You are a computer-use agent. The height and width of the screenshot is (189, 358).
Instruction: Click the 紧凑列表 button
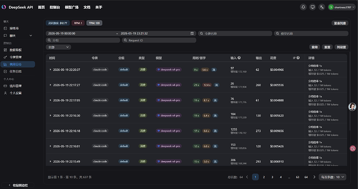pyautogui.click(x=340, y=23)
